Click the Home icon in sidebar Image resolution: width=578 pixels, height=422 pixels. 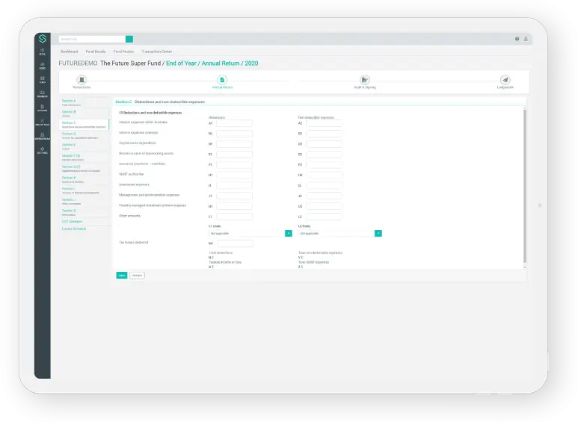[x=42, y=66]
